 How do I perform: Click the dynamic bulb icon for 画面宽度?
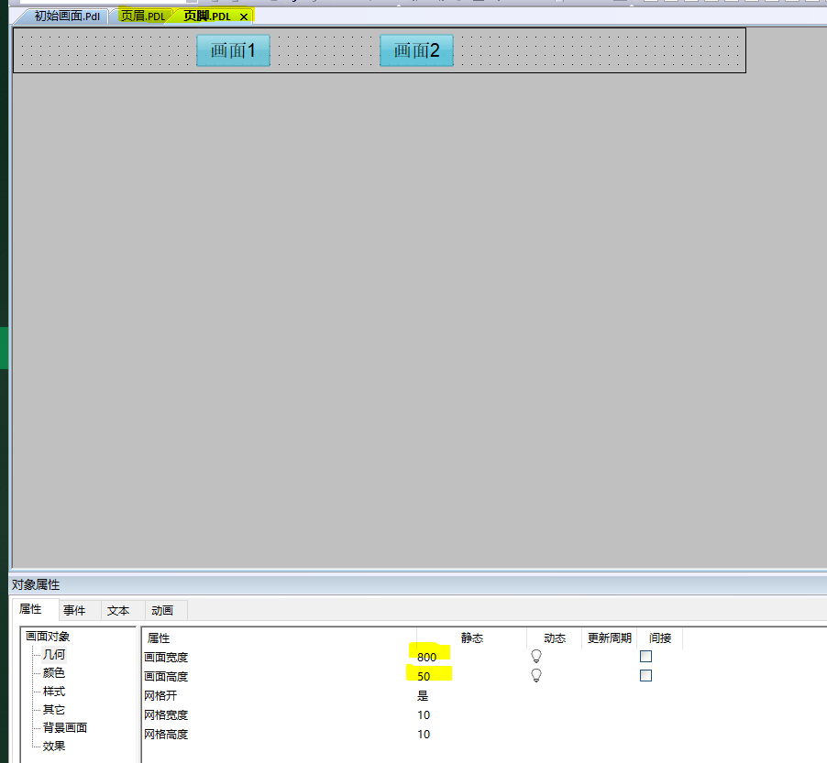tap(535, 657)
